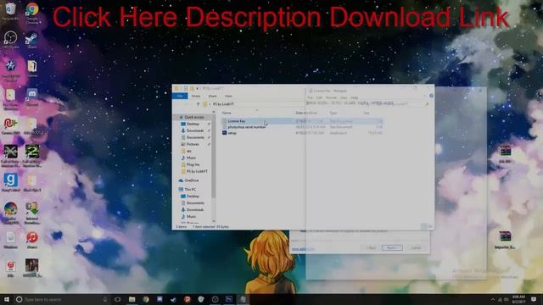Screen dimensions: 543x305
Task: Open pinned Pictures under Quick access
Action: pyautogui.click(x=193, y=144)
